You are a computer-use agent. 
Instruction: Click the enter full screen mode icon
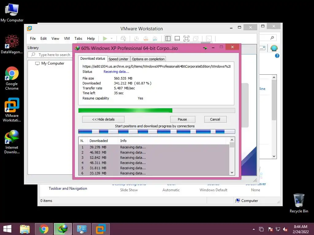click(186, 38)
